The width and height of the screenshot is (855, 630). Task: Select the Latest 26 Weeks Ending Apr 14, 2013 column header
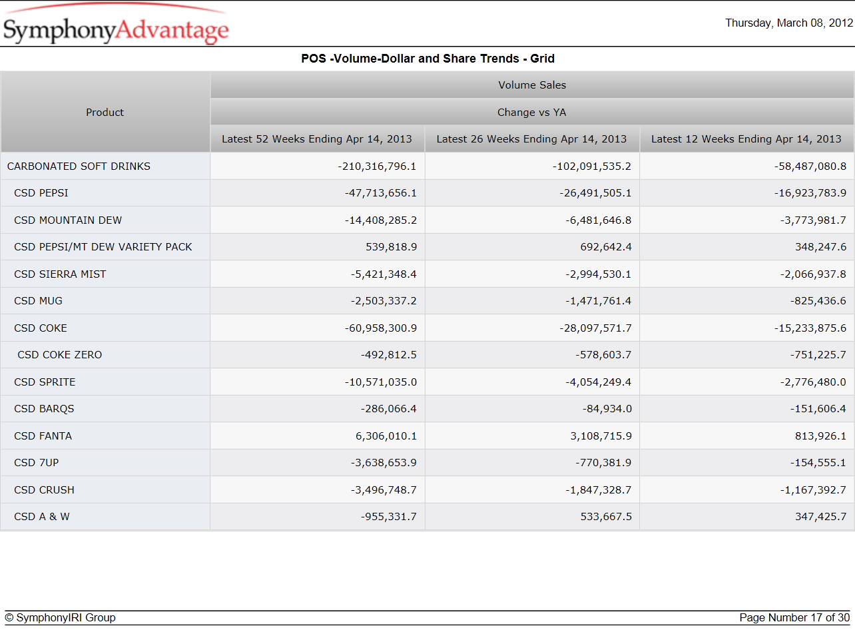(x=531, y=139)
